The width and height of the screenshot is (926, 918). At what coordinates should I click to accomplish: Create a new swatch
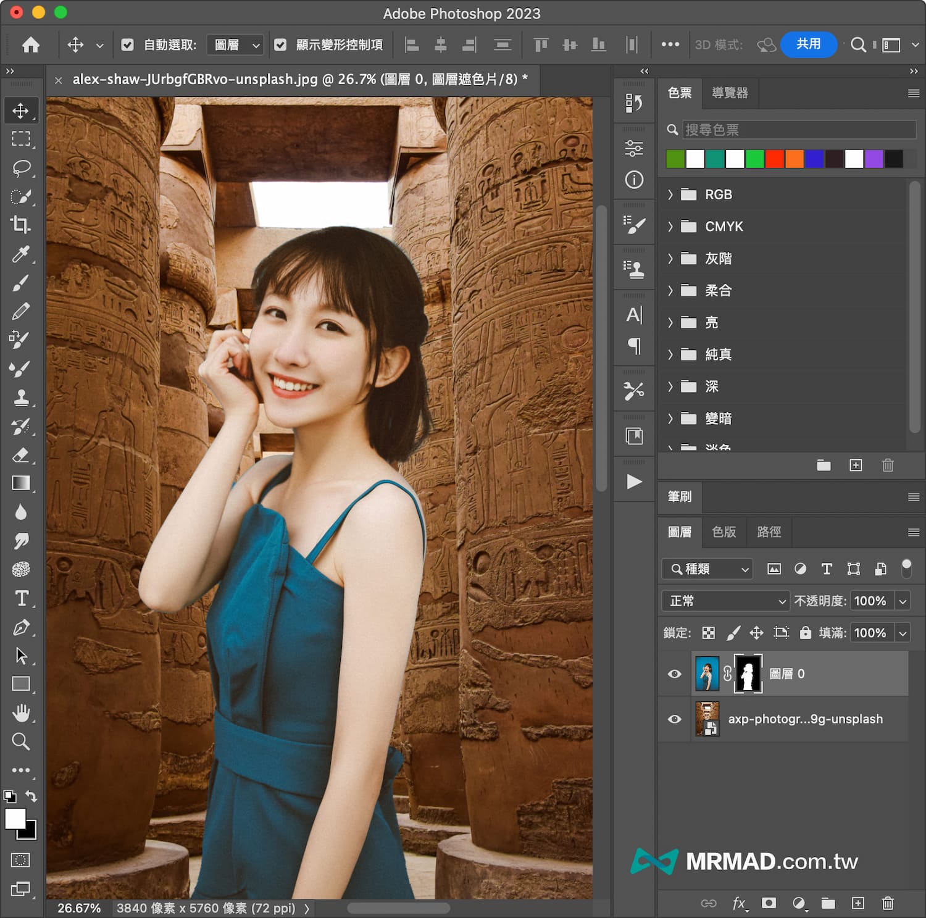coord(856,465)
